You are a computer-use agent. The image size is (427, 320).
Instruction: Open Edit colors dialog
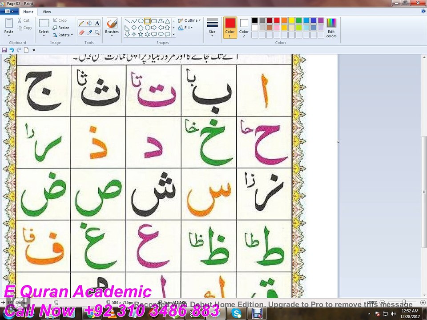click(331, 28)
